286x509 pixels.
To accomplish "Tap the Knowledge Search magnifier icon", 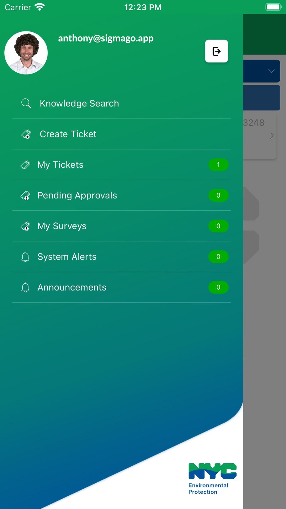I will click(x=26, y=103).
